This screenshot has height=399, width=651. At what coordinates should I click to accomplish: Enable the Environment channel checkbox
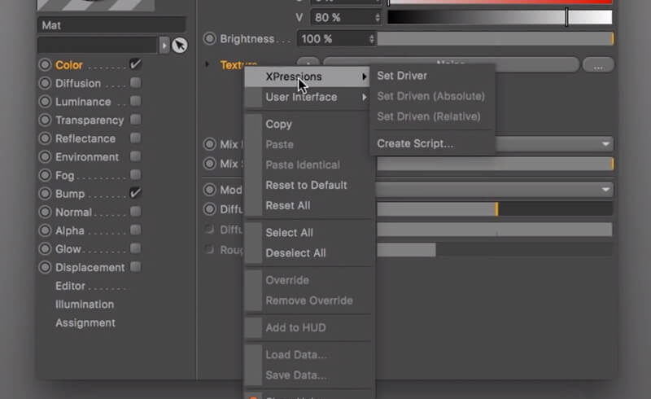coord(135,156)
